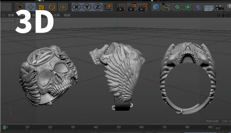Screen dimensions: 231x133
Task: Click the 网格间距 grid spacing readout
Action: [x=218, y=121]
